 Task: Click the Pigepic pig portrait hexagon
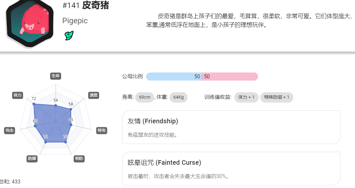coord(30,23)
